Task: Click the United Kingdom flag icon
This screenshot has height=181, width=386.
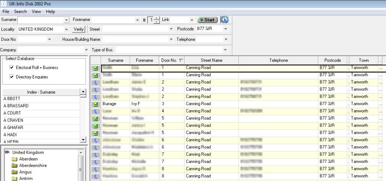Action: [7, 153]
